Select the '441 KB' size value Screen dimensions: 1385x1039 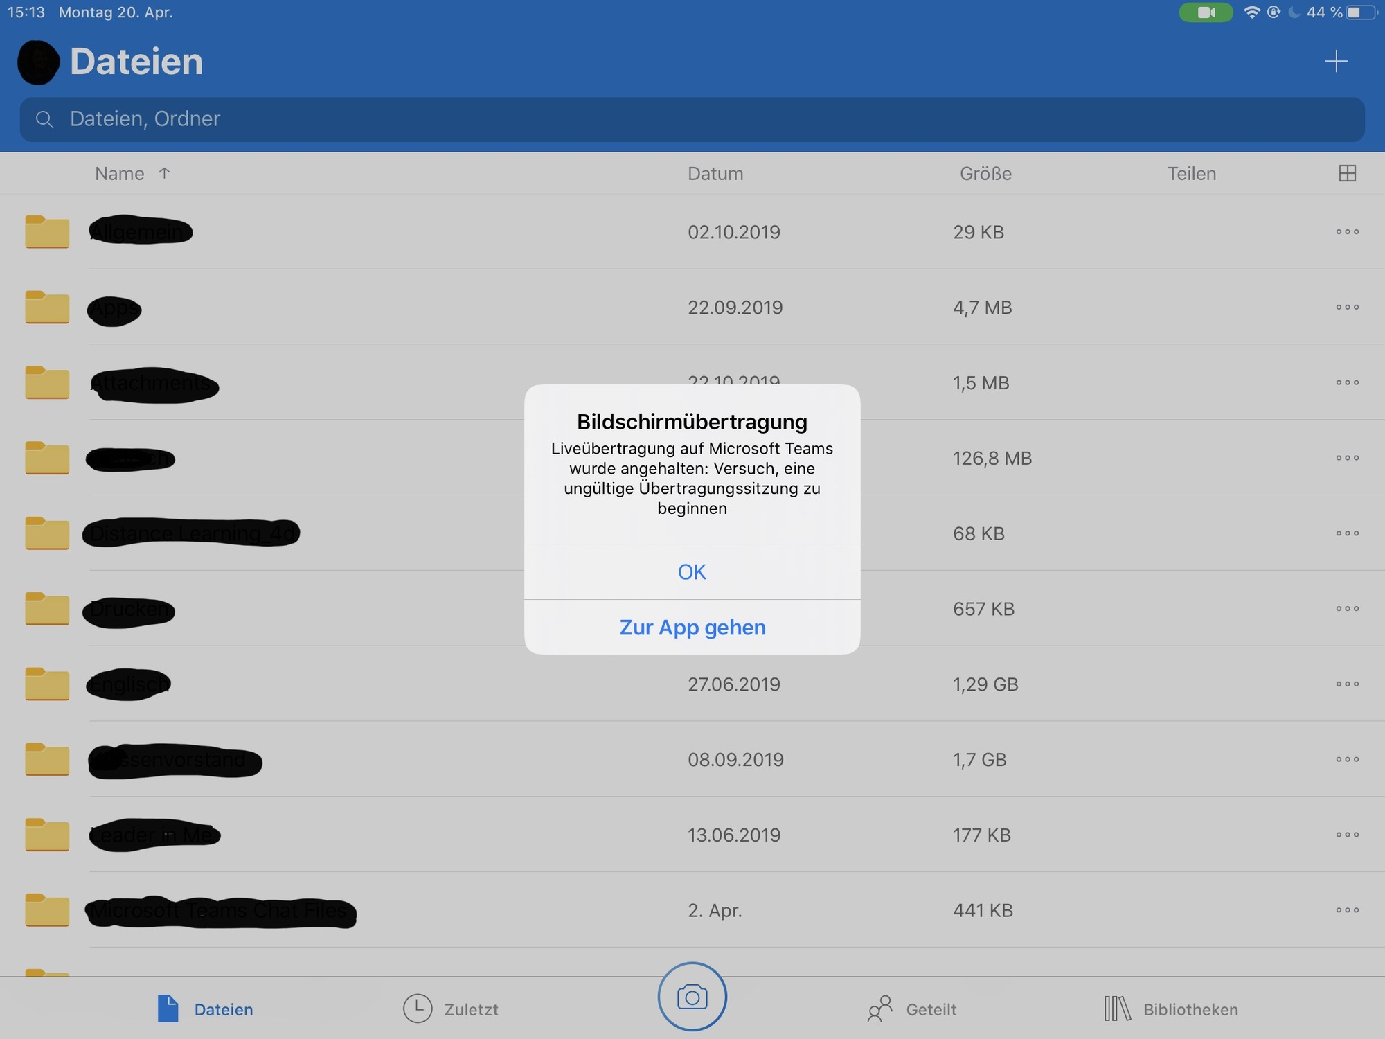point(983,911)
